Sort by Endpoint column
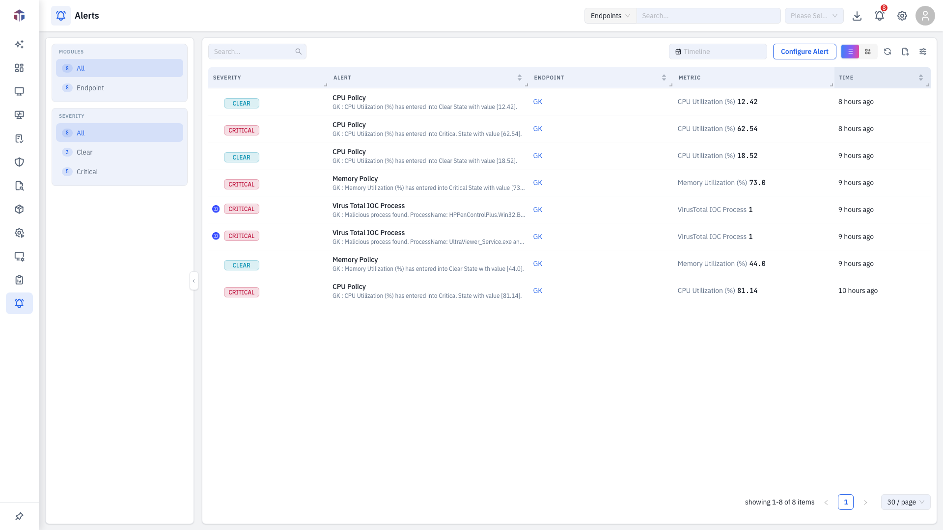 [664, 78]
